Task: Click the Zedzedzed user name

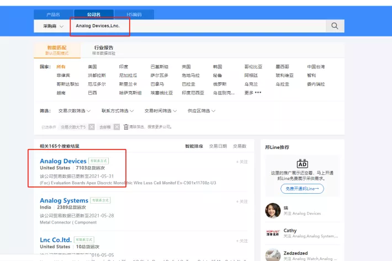Action: point(295,253)
